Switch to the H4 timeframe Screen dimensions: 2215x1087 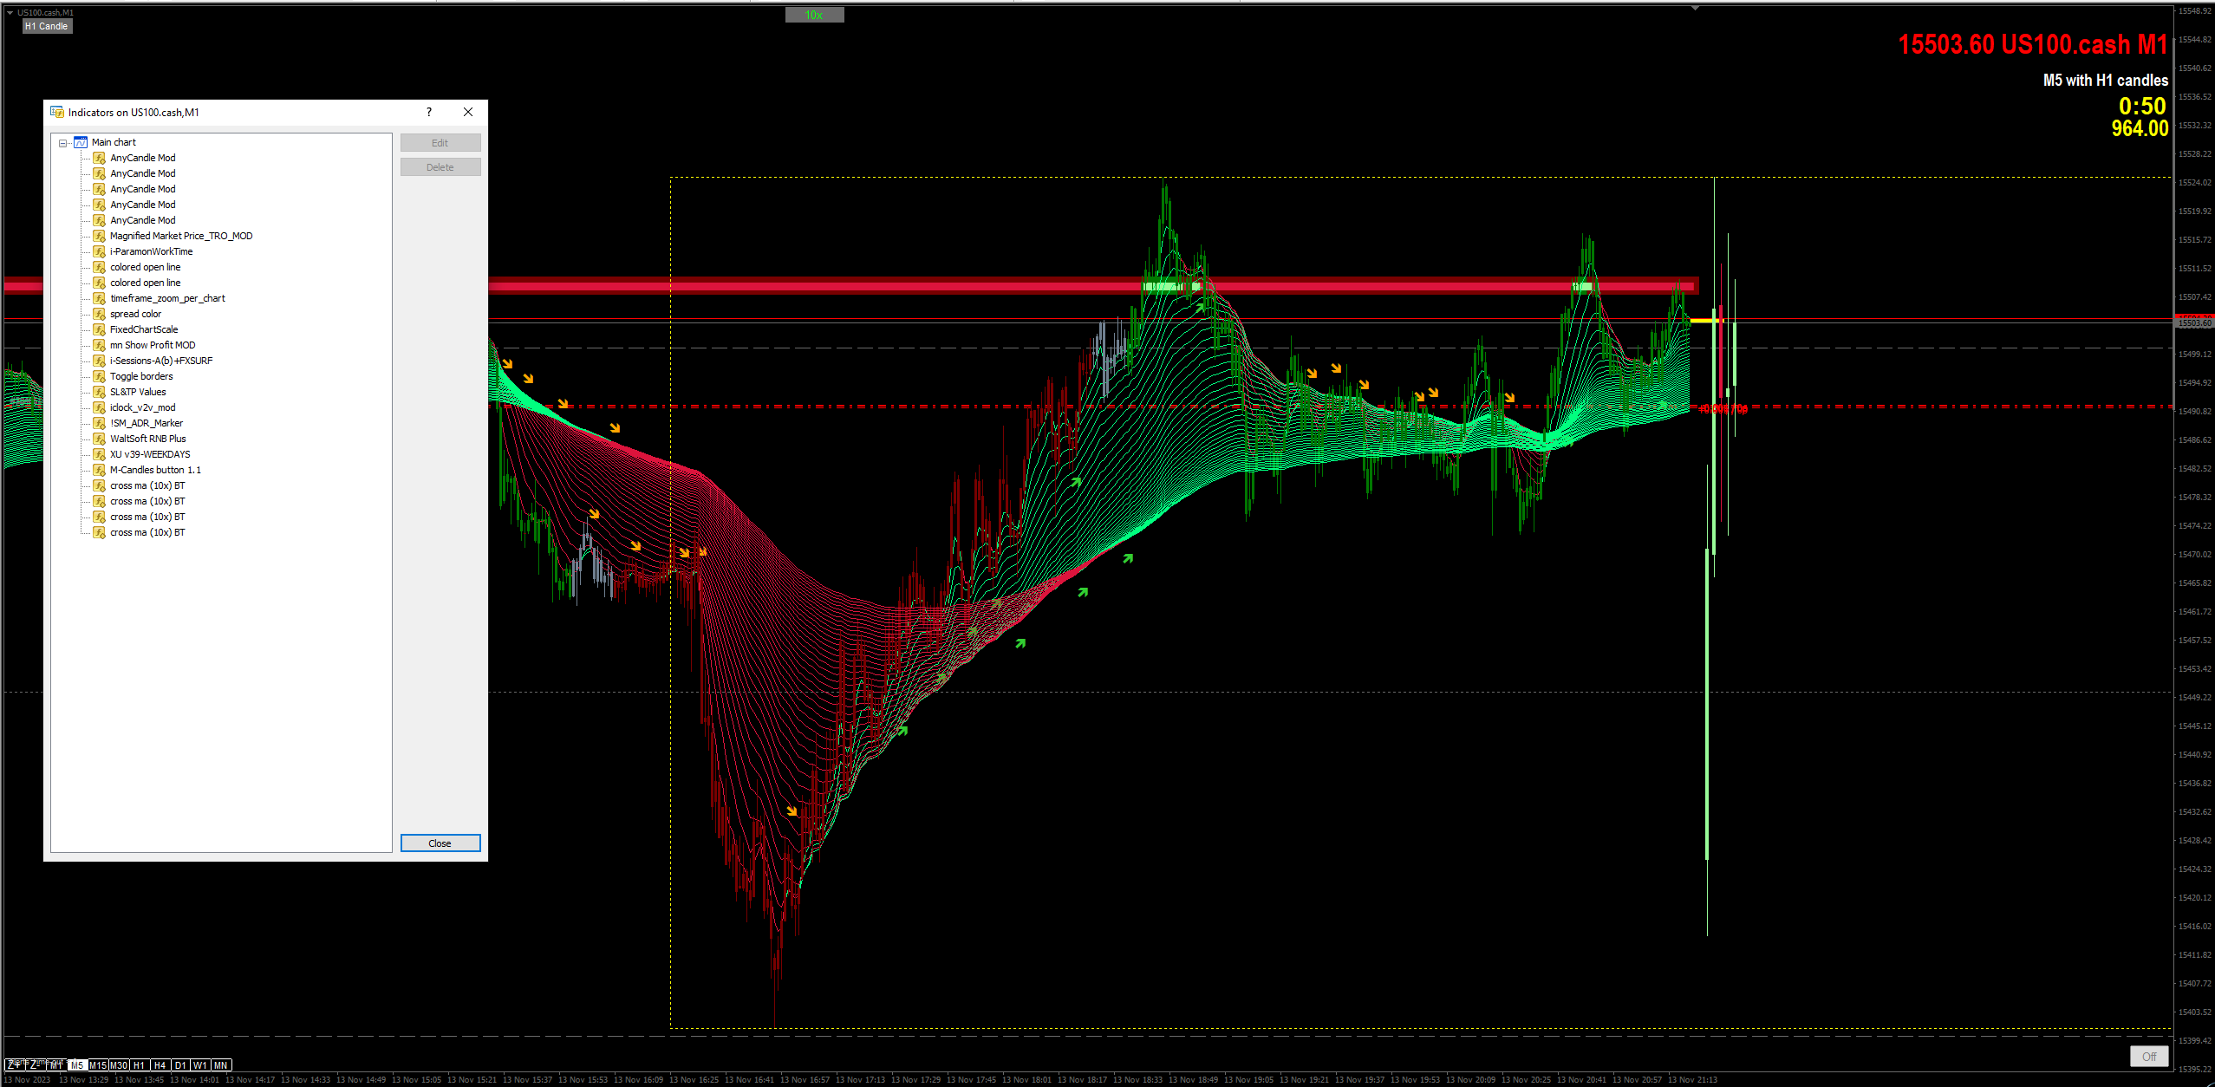pos(160,1065)
